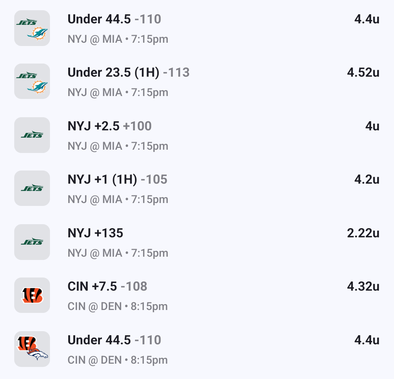Open the NYJ +135 moneyline bet
The width and height of the screenshot is (394, 379).
(x=95, y=233)
